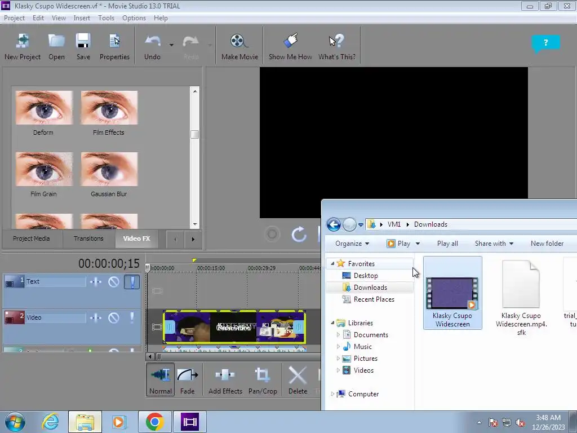
Task: Choose the Film Grain effect
Action: 44,169
